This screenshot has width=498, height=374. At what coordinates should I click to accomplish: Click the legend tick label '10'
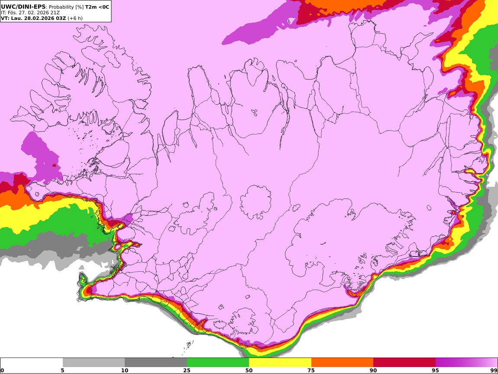point(125,370)
